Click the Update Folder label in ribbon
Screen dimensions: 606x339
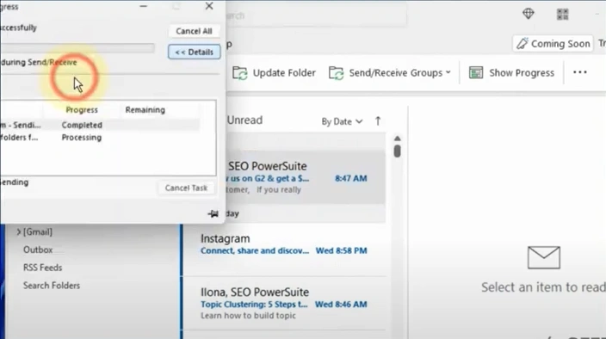[x=284, y=72]
